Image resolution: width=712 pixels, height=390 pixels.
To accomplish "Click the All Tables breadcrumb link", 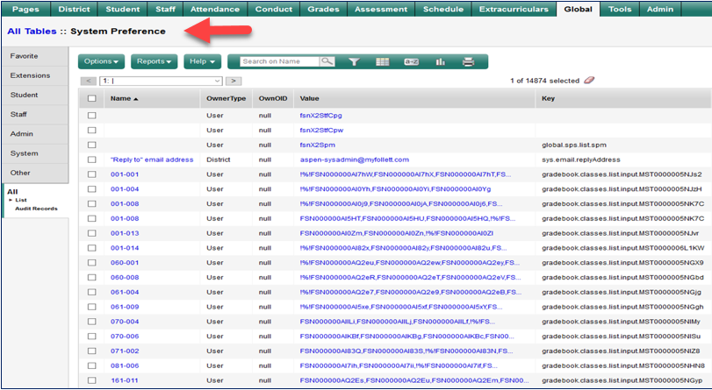I will 32,32.
